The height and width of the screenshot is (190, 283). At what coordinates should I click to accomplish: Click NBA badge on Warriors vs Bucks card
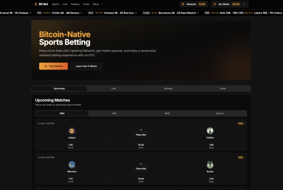[x=241, y=157]
